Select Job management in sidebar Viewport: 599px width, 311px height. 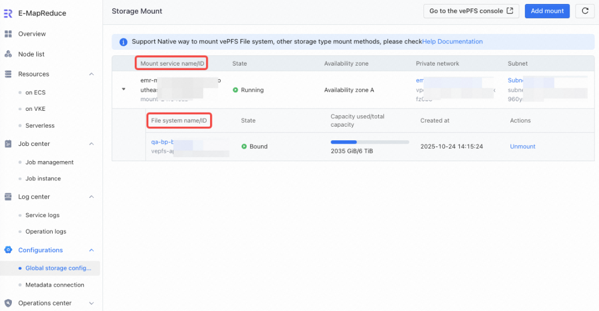pos(49,162)
